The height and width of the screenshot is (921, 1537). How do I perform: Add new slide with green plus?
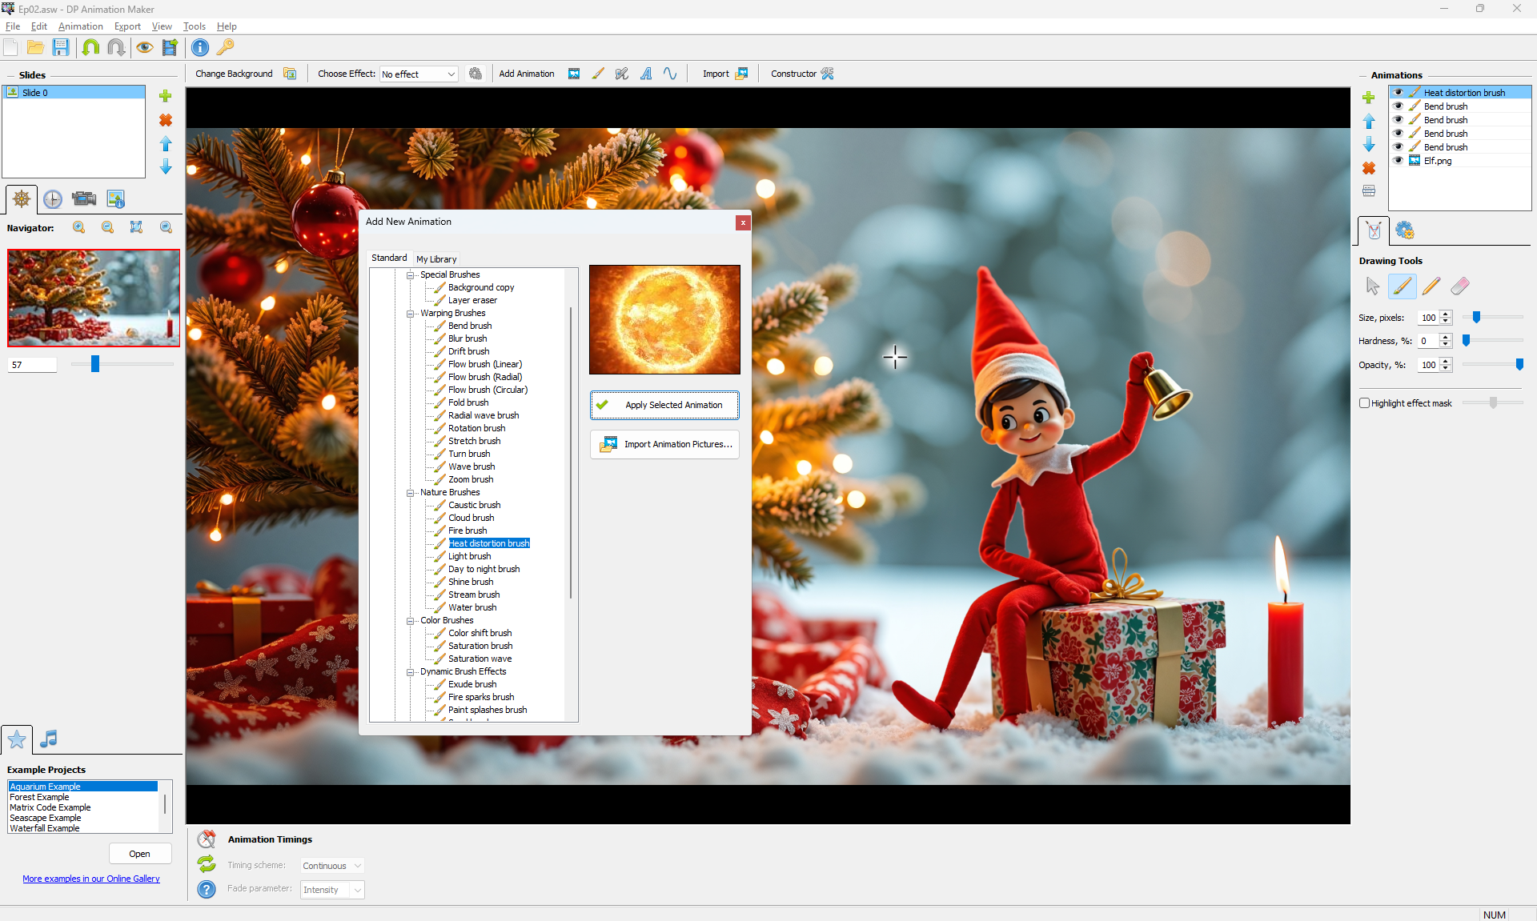tap(166, 96)
